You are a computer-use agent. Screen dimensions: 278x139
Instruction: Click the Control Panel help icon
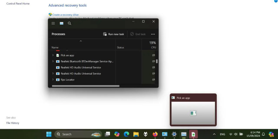276,1
